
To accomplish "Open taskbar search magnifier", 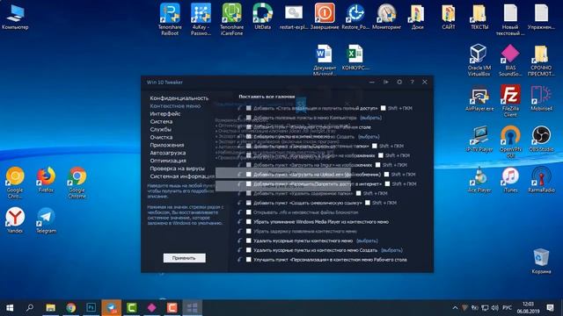I will [30, 307].
